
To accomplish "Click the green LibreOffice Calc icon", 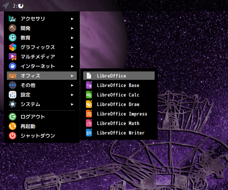I will tap(89, 95).
